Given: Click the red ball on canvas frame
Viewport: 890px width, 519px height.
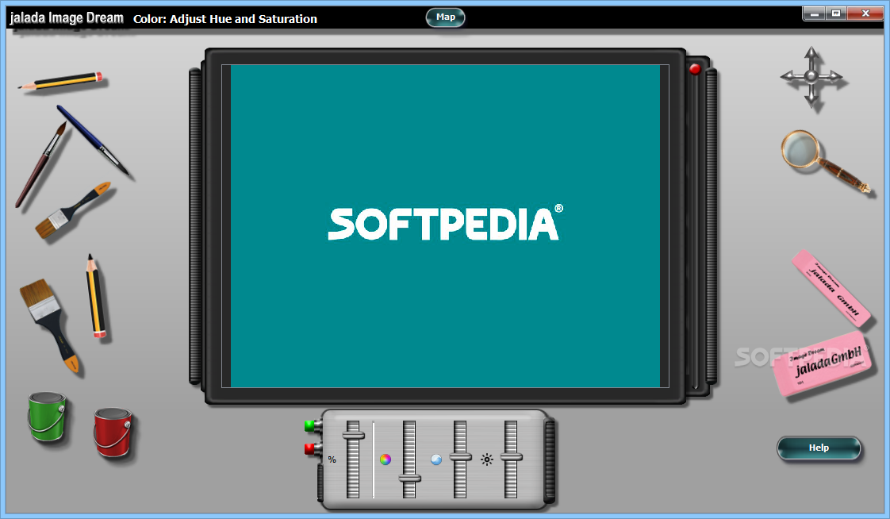Looking at the screenshot, I should tap(695, 69).
